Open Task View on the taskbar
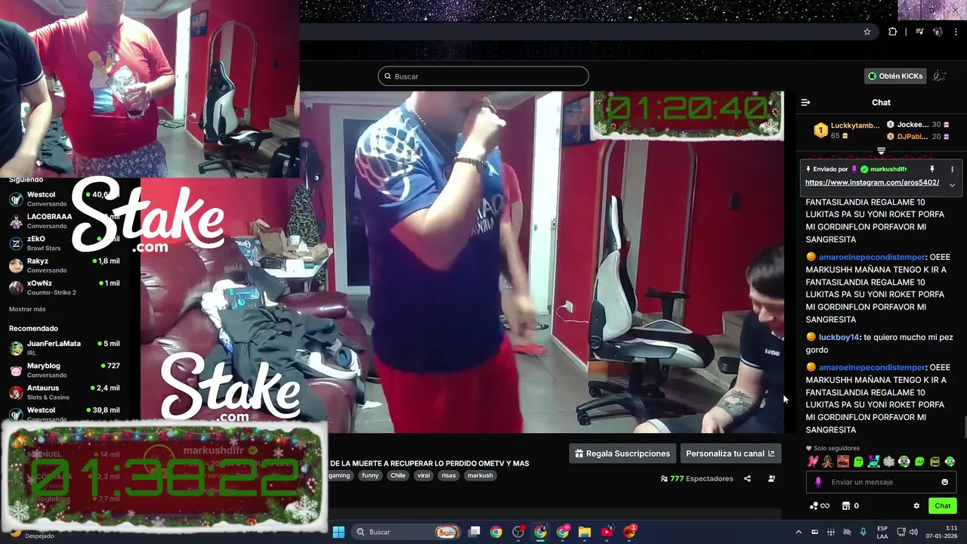 474,532
